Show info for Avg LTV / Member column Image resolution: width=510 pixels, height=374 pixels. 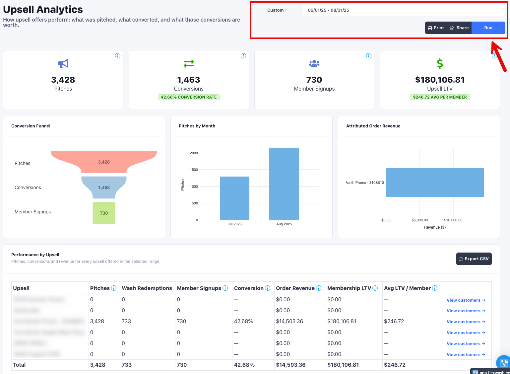(x=435, y=288)
